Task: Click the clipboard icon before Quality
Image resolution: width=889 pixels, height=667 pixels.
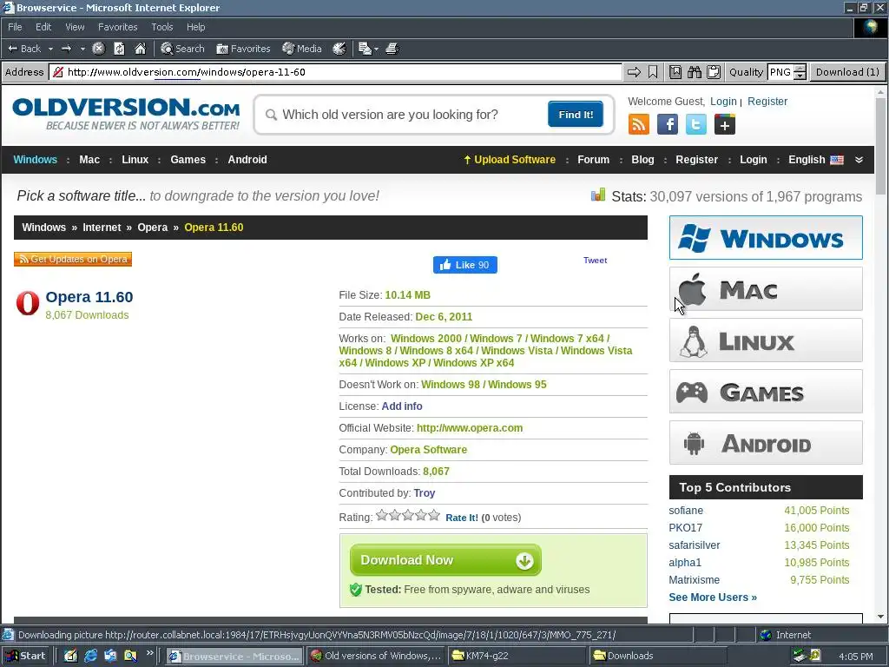Action: click(714, 72)
